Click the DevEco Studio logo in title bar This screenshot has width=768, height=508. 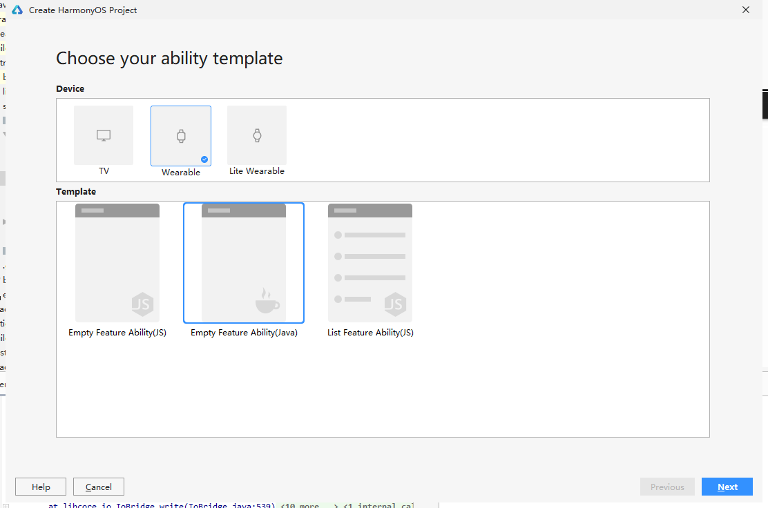[17, 10]
